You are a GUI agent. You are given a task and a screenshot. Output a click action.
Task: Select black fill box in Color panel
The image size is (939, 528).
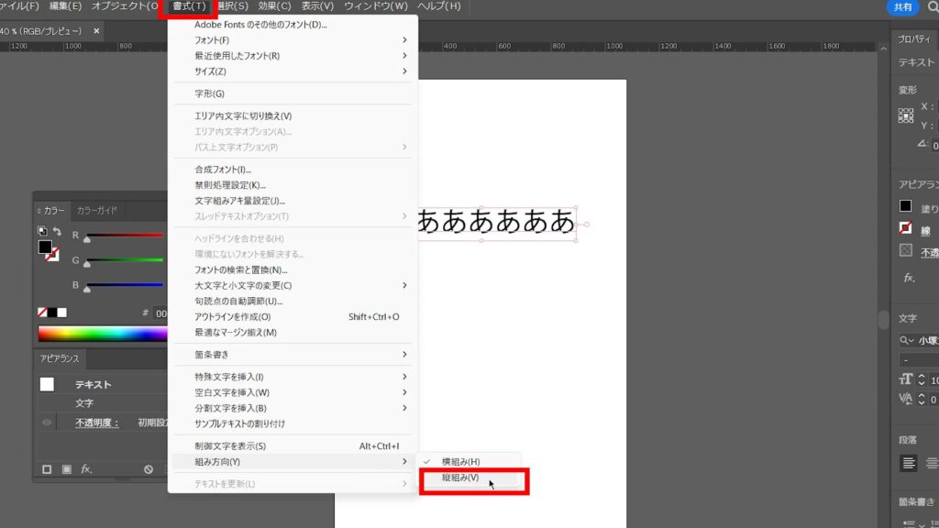[45, 247]
